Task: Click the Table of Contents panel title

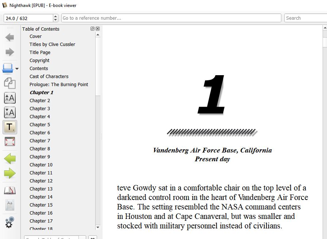Action: coord(41,29)
